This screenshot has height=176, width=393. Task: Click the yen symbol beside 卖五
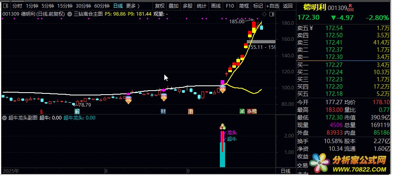click(312, 28)
